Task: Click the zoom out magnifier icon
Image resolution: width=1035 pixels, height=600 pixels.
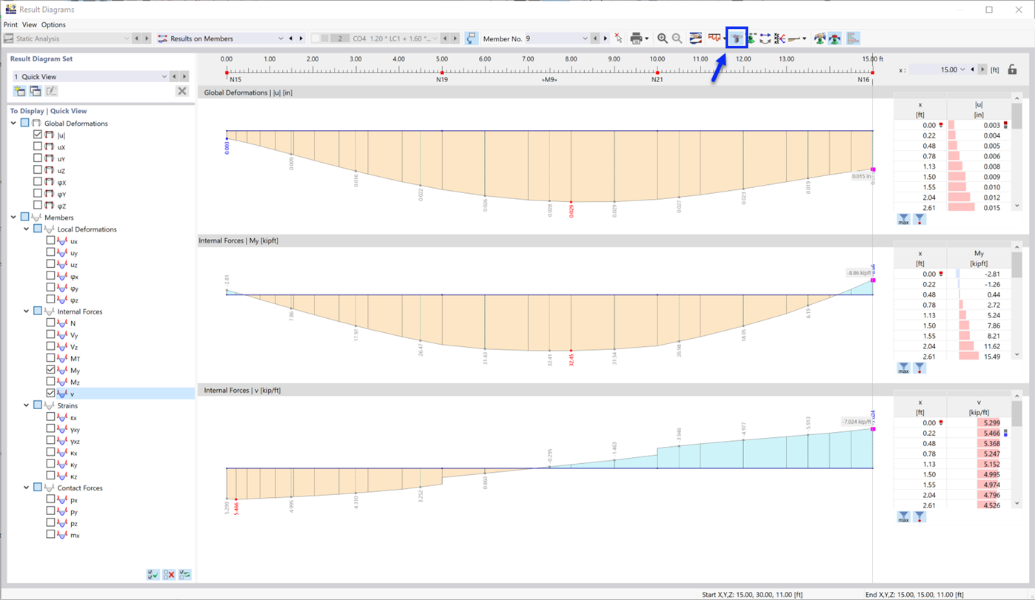Action: click(677, 38)
